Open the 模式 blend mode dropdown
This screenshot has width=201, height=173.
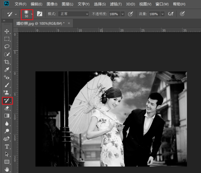coord(73,14)
